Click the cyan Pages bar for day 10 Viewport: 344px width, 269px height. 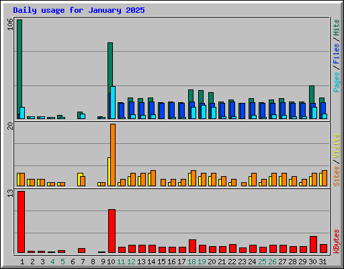[x=113, y=102]
